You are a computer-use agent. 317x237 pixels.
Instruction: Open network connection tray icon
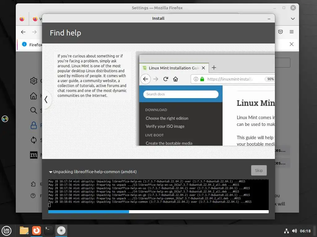(286, 231)
